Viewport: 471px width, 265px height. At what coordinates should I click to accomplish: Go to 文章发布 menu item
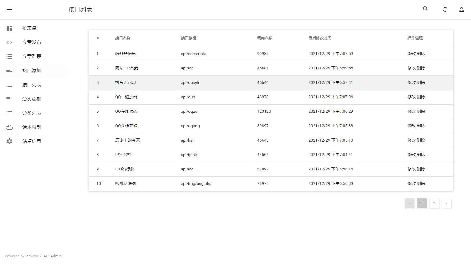pos(32,42)
